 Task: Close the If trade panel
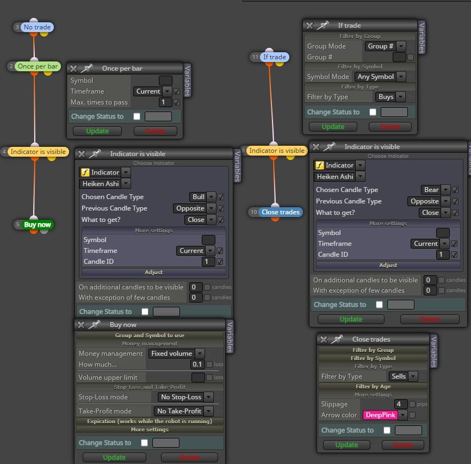coord(309,26)
